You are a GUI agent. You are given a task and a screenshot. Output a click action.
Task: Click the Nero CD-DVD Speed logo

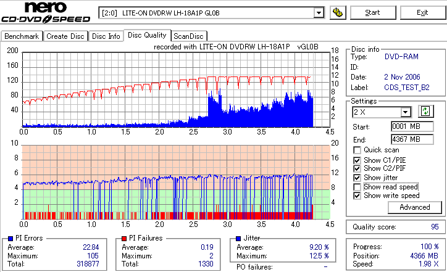[46, 12]
